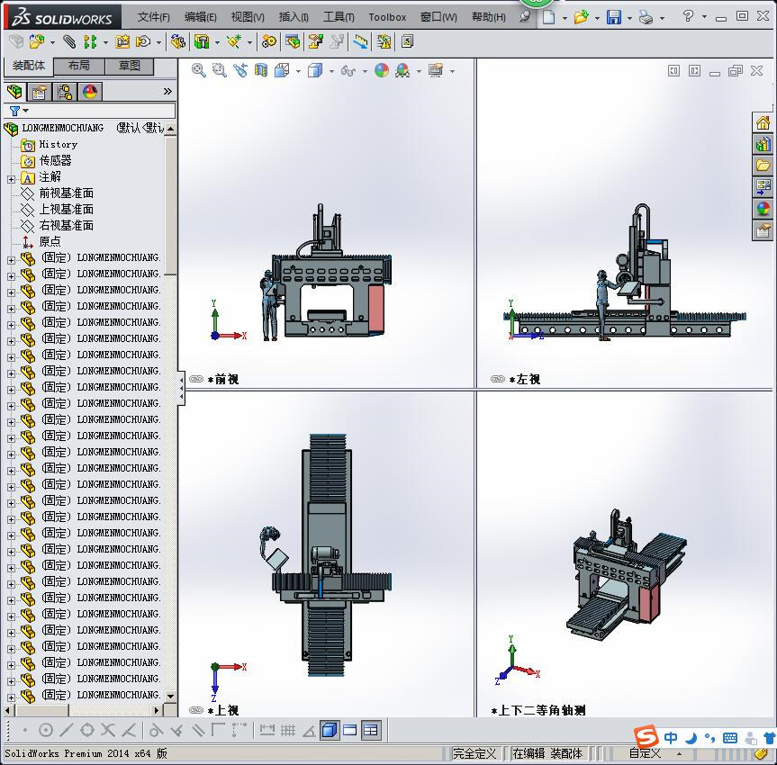
Task: Switch to the 布局 tab
Action: (x=79, y=66)
